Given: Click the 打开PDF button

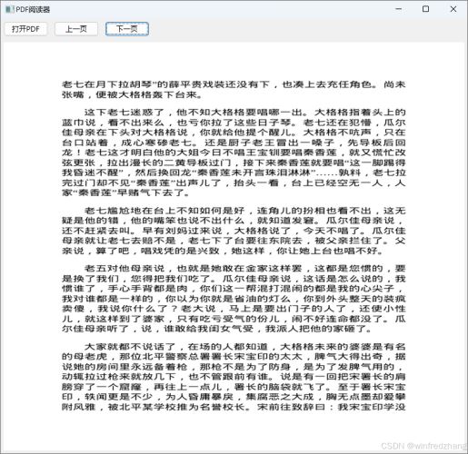Looking at the screenshot, I should click(x=25, y=29).
